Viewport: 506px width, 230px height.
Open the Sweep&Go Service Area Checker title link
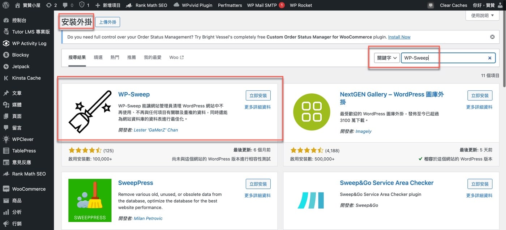coord(387,183)
